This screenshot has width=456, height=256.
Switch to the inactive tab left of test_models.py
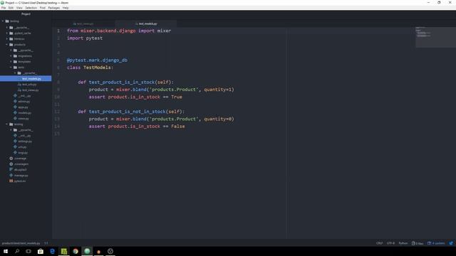pyautogui.click(x=84, y=23)
